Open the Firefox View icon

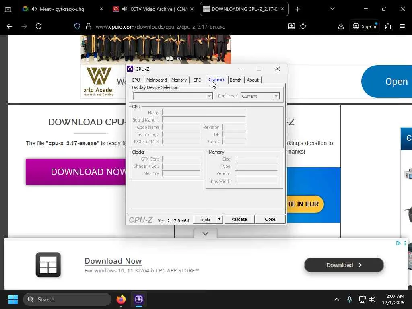click(8, 9)
